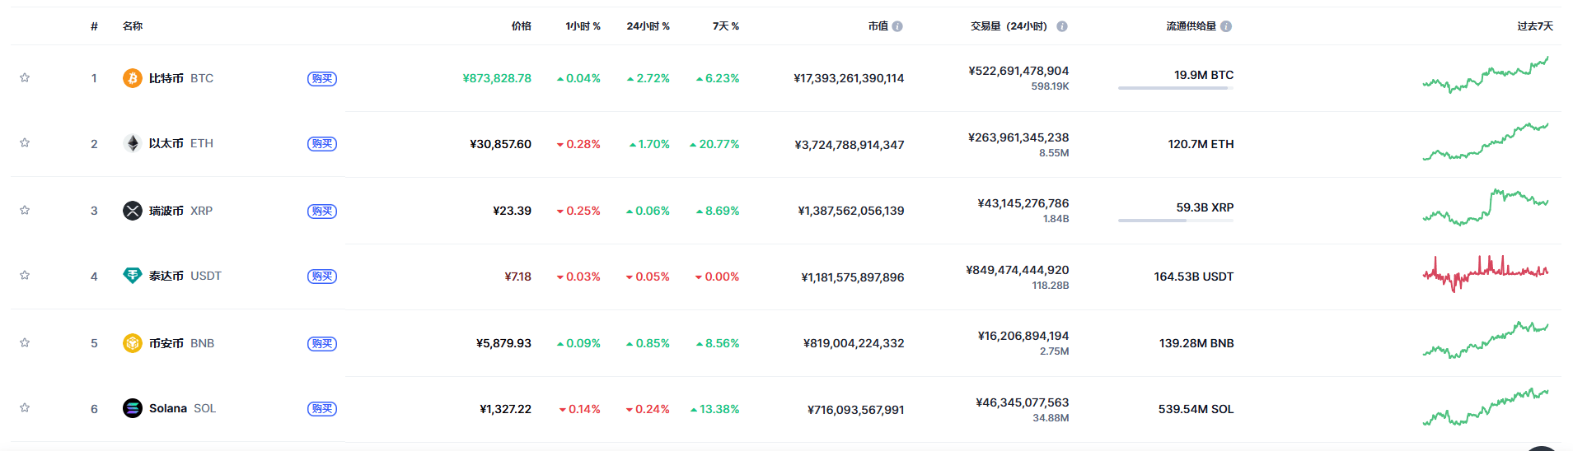Click the BNB row 购买 button
This screenshot has width=1573, height=451.
(x=322, y=343)
